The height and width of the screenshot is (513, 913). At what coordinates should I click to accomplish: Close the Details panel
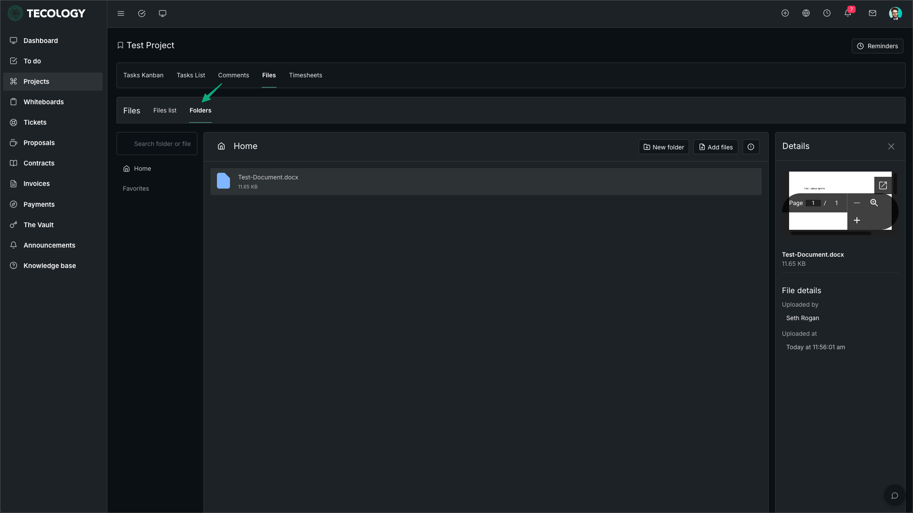click(x=891, y=146)
